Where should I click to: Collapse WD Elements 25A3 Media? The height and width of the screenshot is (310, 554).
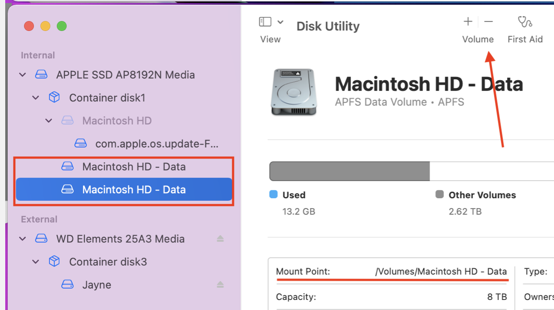coord(23,239)
